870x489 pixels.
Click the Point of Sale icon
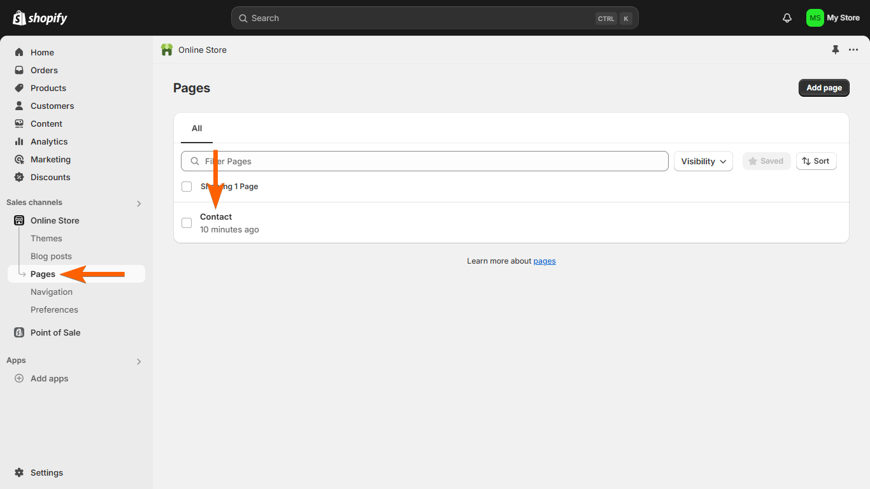pyautogui.click(x=19, y=332)
